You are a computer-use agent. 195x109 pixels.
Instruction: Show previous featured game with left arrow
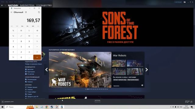point(46,70)
